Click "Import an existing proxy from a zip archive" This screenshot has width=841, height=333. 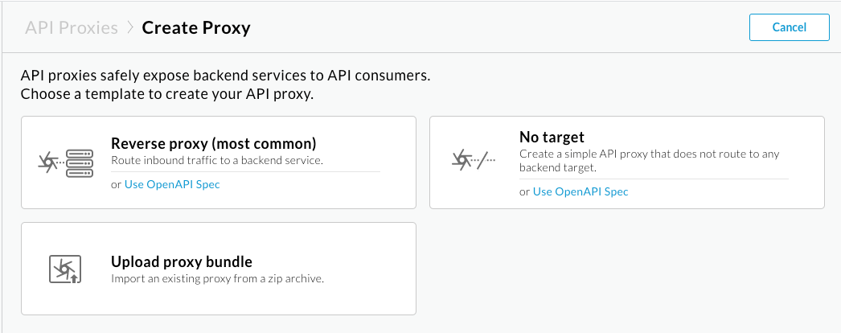coord(217,278)
